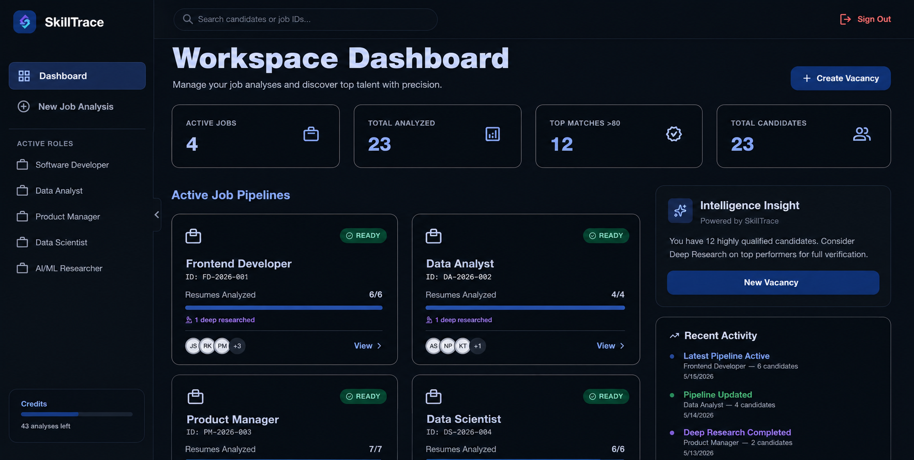The image size is (914, 460).
Task: Open Dashboard in the sidebar
Action: click(x=77, y=76)
